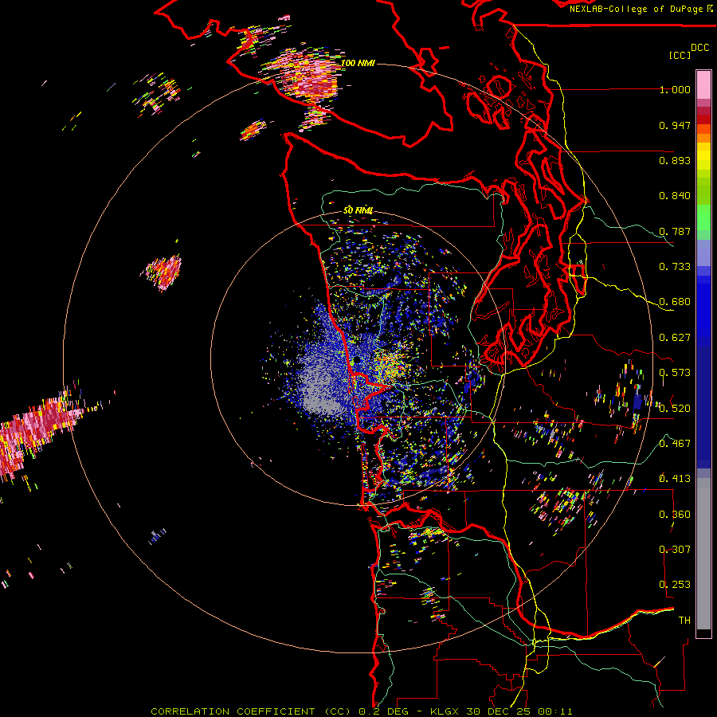Click the pink top of the color bar
Image resolution: width=717 pixels, height=717 pixels.
[703, 84]
